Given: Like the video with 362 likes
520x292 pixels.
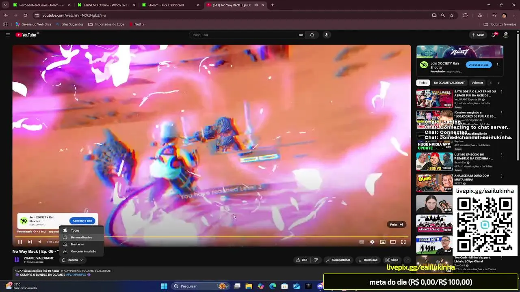Looking at the screenshot, I should 301,260.
